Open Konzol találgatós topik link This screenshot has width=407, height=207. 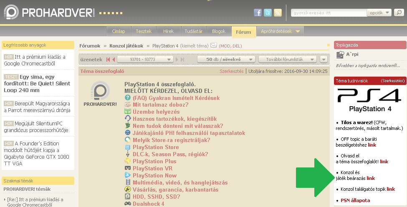[391, 189]
